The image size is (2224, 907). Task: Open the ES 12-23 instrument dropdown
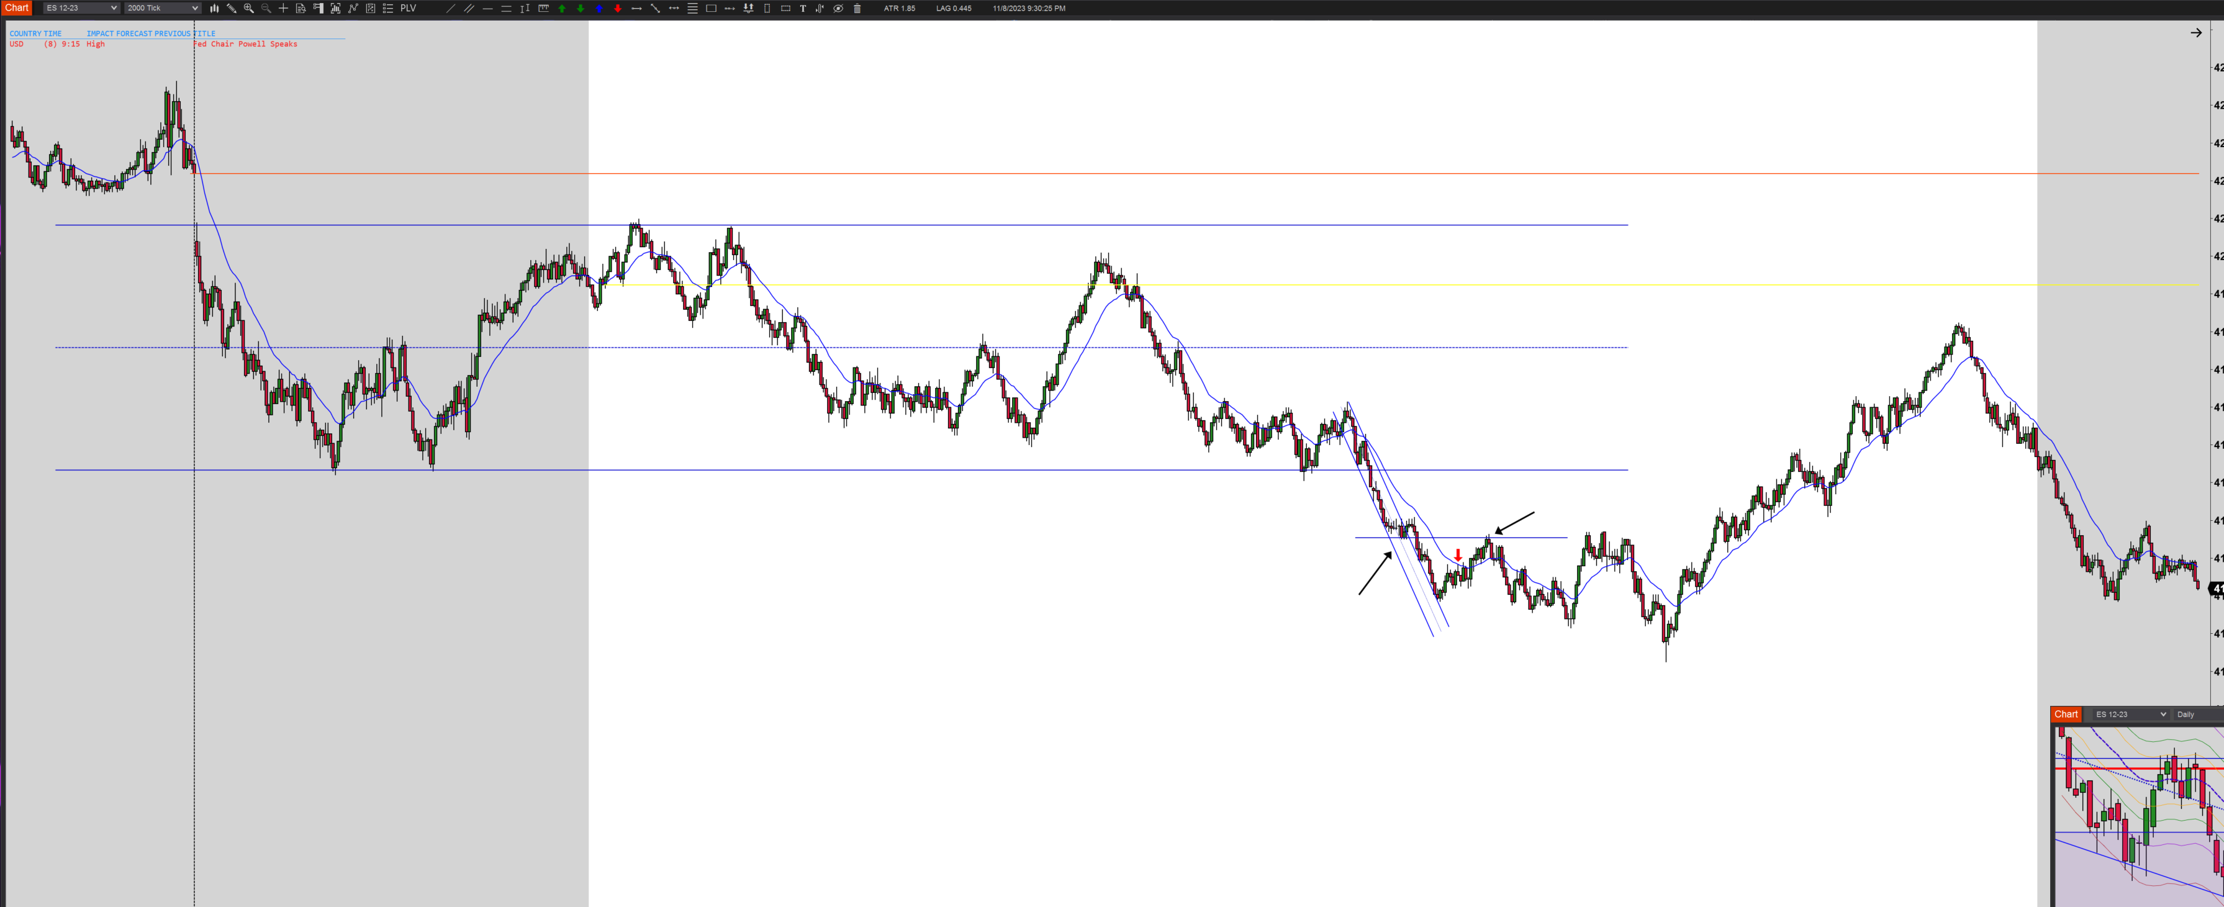[x=81, y=9]
